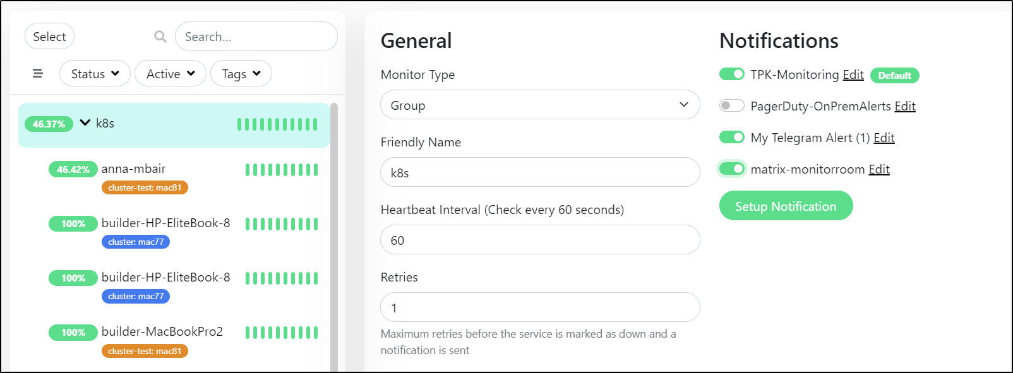Click the search magnifier icon
Screen dimensions: 1013x373
point(160,37)
